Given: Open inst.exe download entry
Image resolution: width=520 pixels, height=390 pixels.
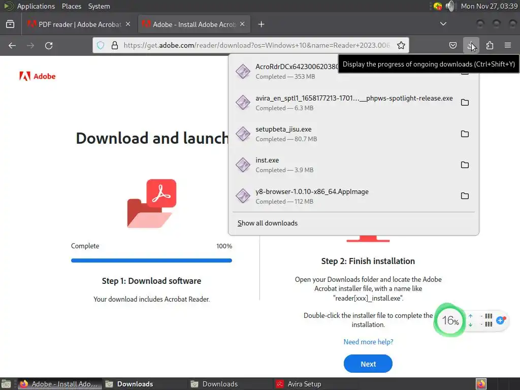Looking at the screenshot, I should tap(344, 165).
